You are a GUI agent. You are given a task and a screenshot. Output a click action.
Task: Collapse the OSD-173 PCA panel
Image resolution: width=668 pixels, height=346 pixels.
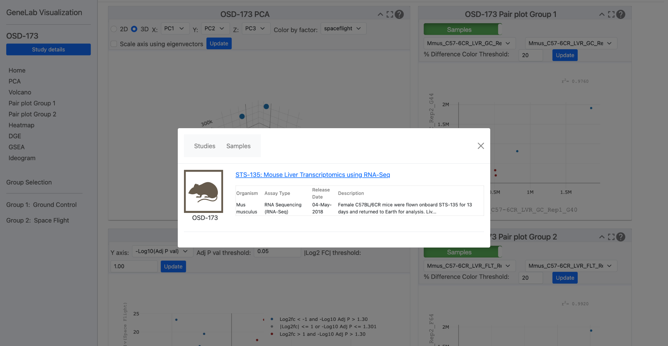[x=380, y=14]
